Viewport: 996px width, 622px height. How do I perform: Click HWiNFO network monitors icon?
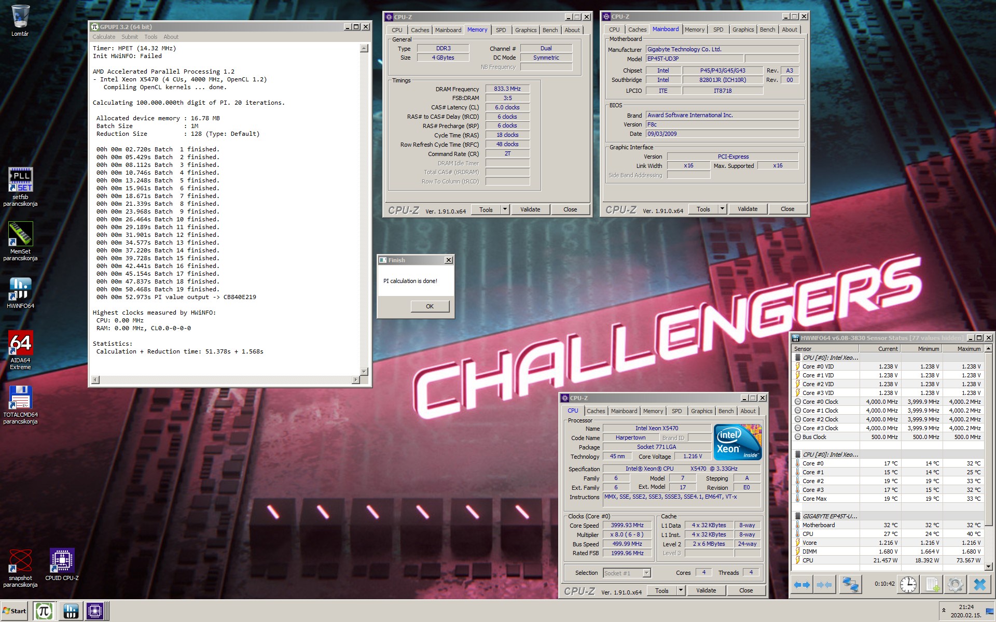click(850, 585)
